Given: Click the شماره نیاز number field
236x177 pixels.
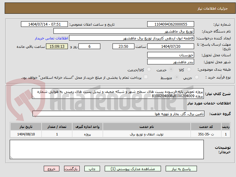Looking at the screenshot, I should 171,24.
